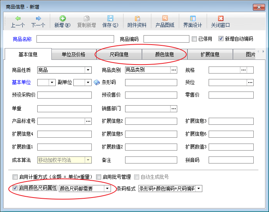The image size is (269, 212).
Task: Uncheck 新增自动编码 checkbox
Action: point(221,39)
